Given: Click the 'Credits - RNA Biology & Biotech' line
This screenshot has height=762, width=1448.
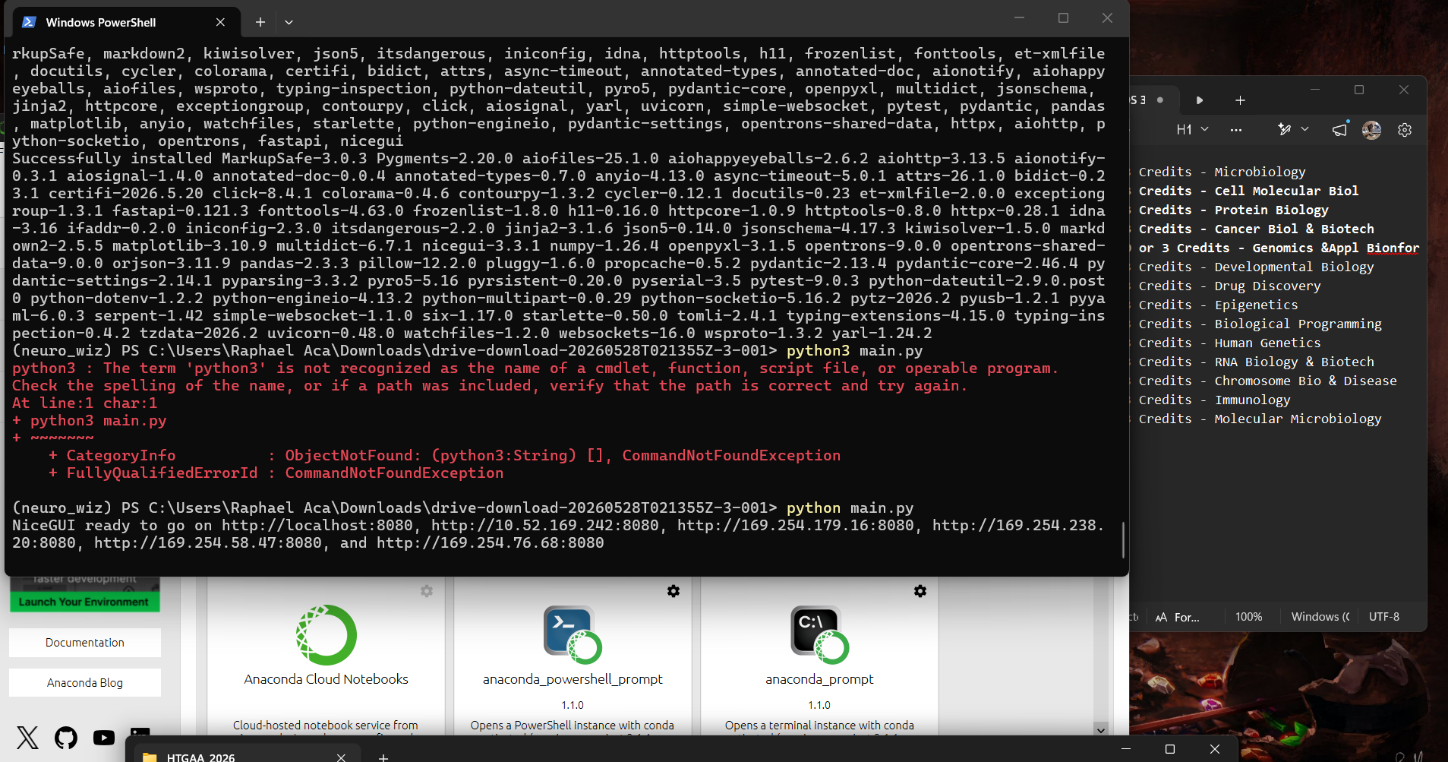Looking at the screenshot, I should pos(1257,362).
